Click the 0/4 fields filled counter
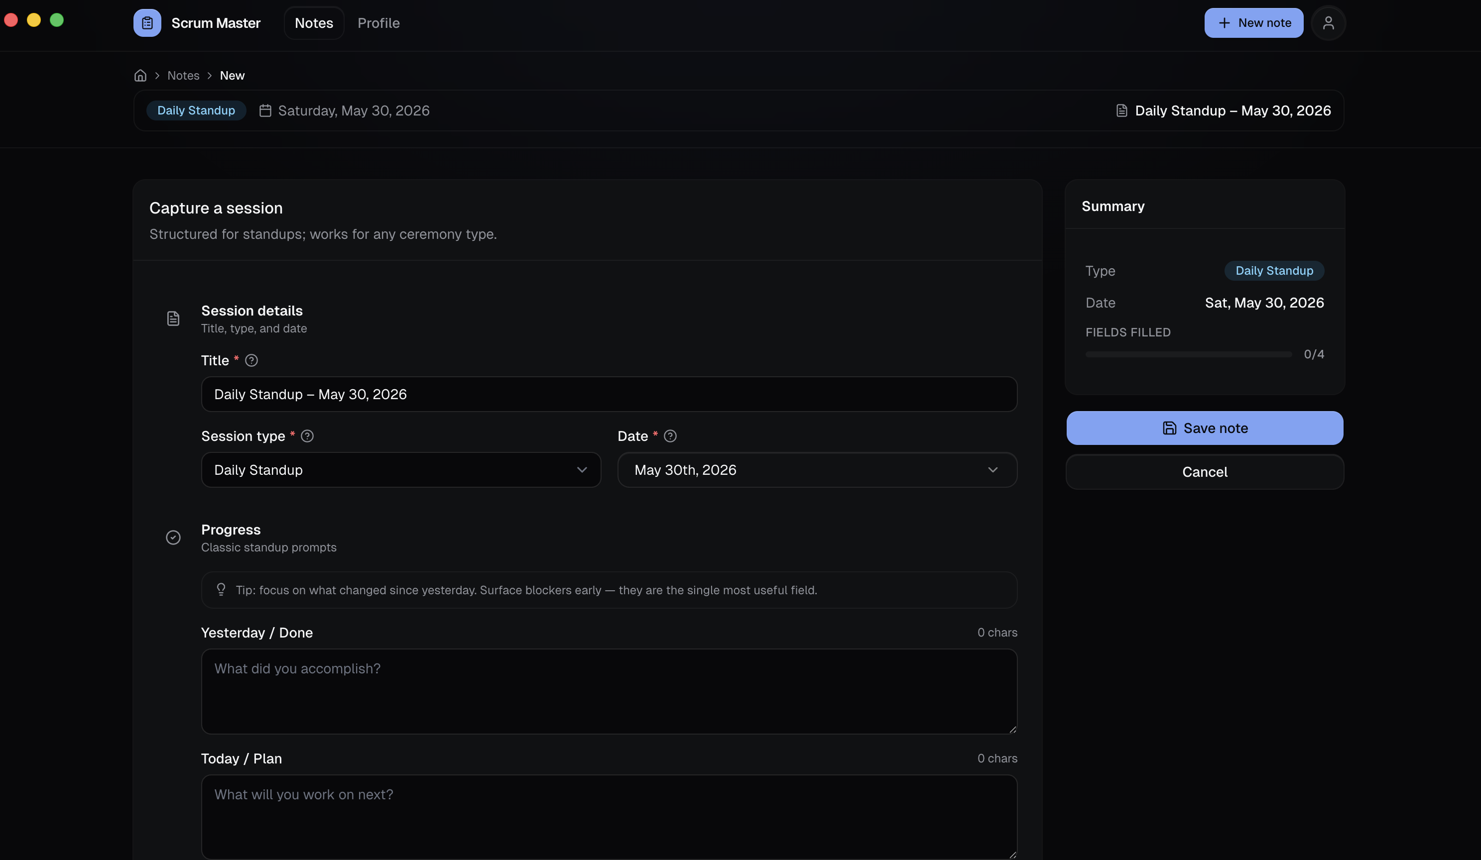Image resolution: width=1481 pixels, height=860 pixels. 1314,354
